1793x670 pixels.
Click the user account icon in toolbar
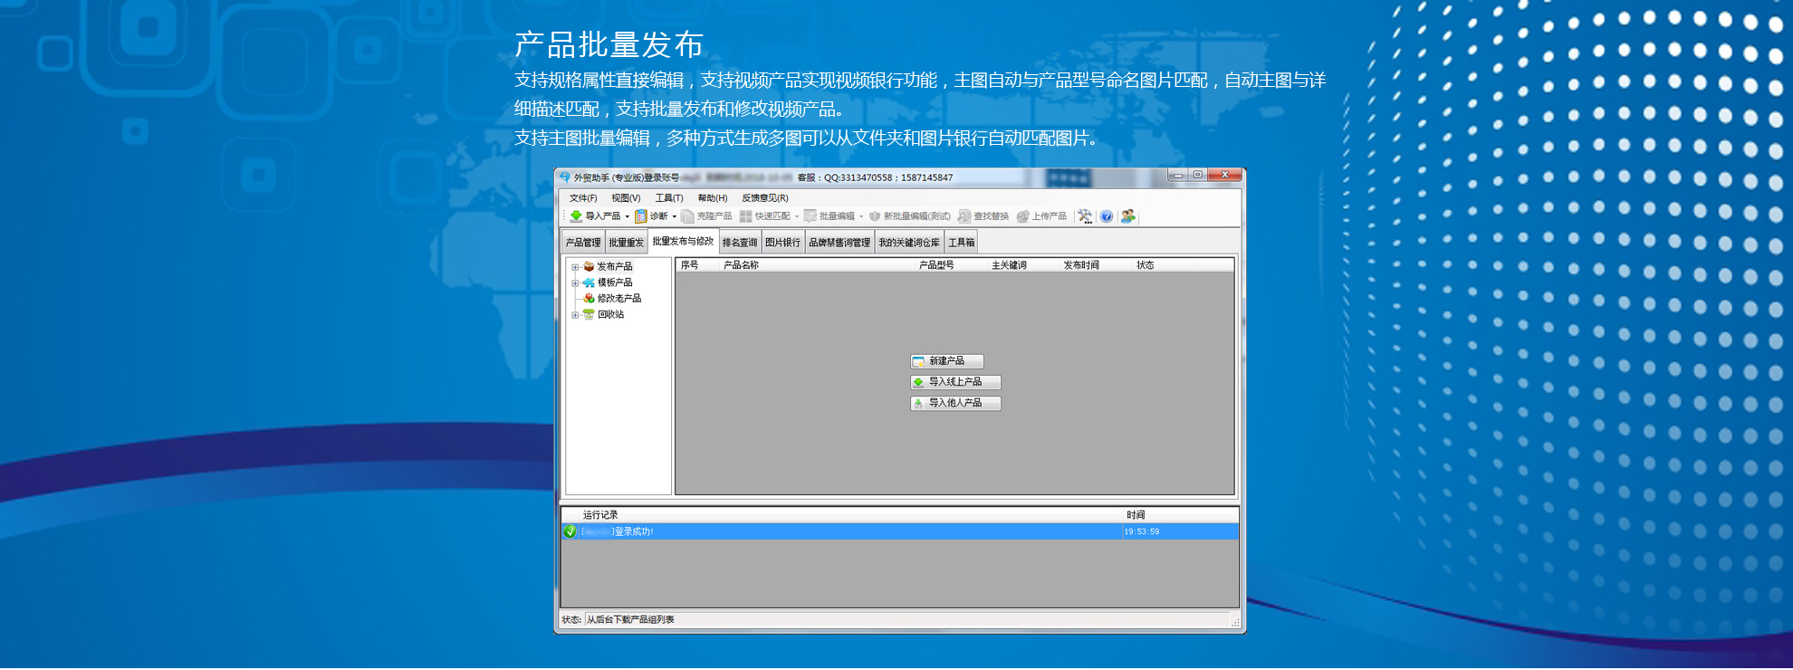click(1128, 216)
